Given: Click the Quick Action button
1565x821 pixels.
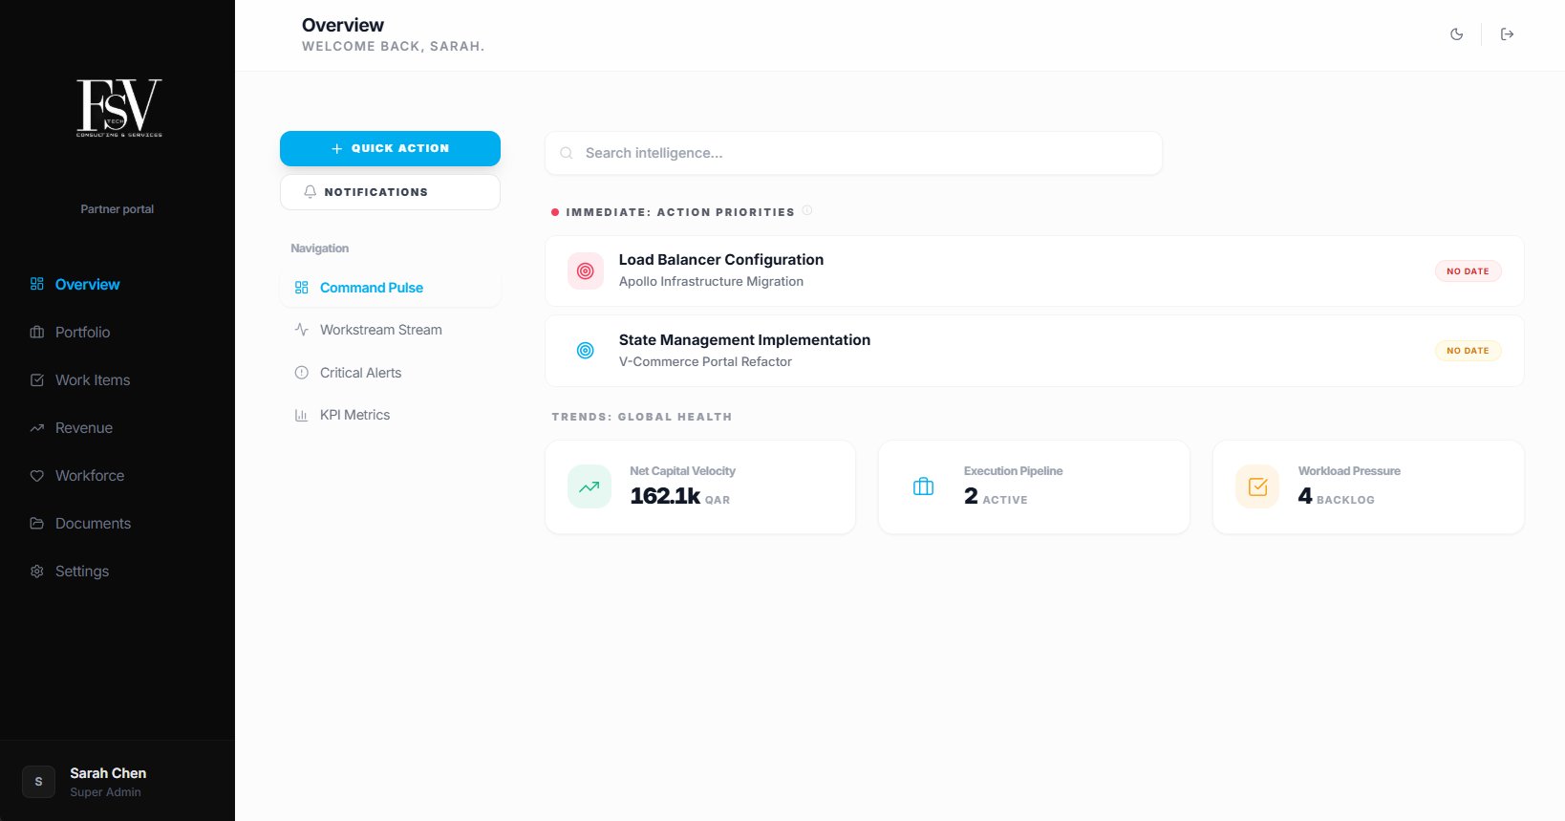Looking at the screenshot, I should [390, 148].
